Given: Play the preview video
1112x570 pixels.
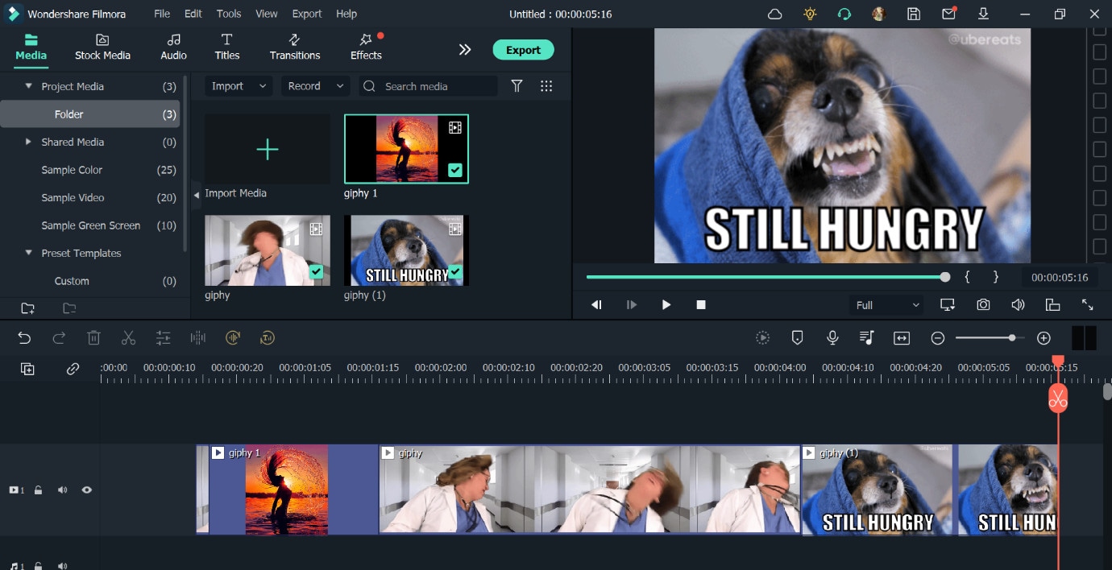Looking at the screenshot, I should click(x=666, y=305).
